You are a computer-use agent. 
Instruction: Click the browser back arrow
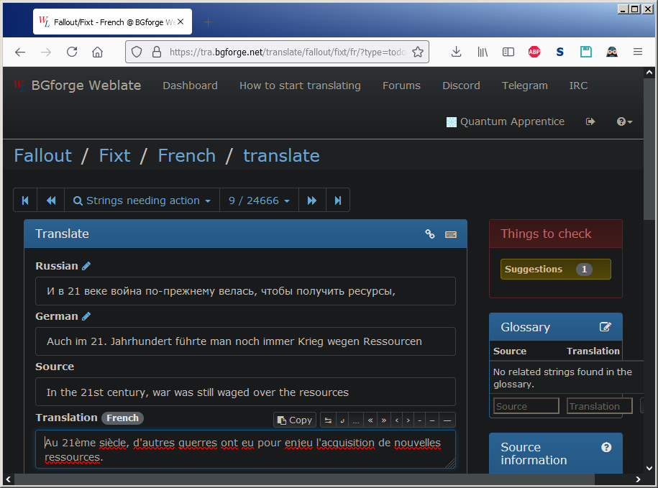tap(20, 52)
